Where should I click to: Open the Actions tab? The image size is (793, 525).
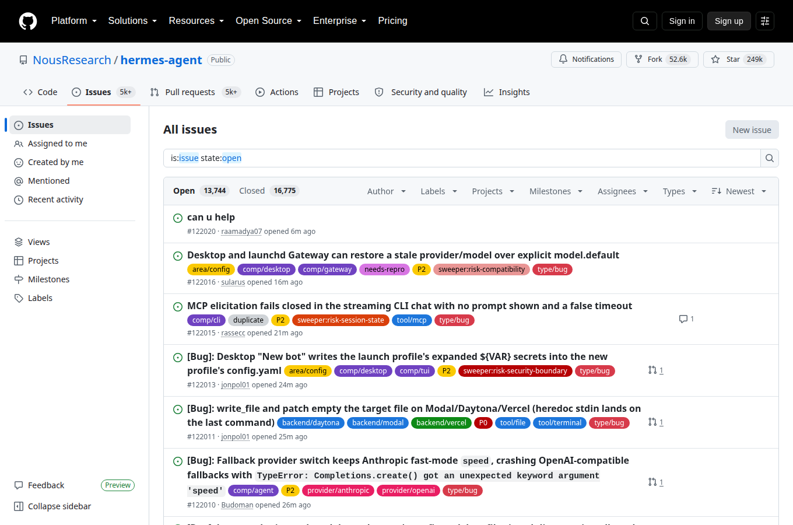coord(277,92)
